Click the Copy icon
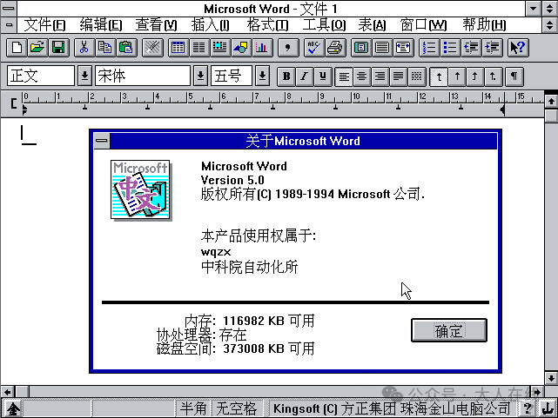 point(105,48)
